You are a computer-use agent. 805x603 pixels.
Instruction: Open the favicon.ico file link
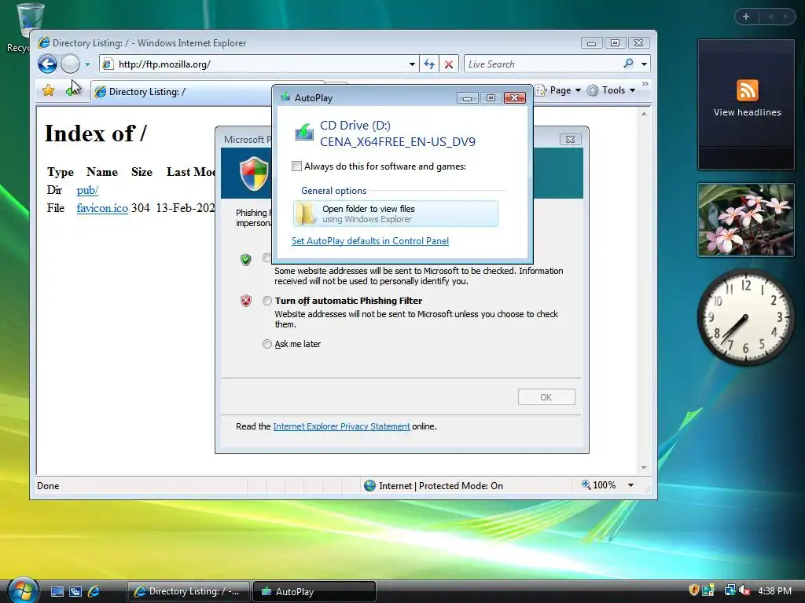pyautogui.click(x=102, y=208)
